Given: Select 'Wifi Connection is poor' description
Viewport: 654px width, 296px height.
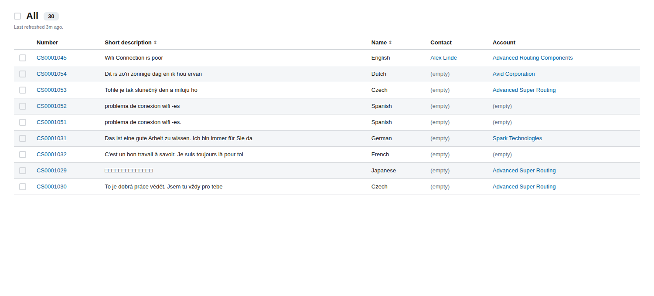Looking at the screenshot, I should [134, 58].
